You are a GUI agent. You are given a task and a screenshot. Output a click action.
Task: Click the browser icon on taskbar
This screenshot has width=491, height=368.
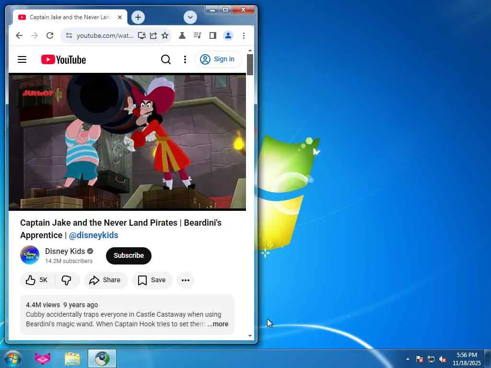pos(102,358)
